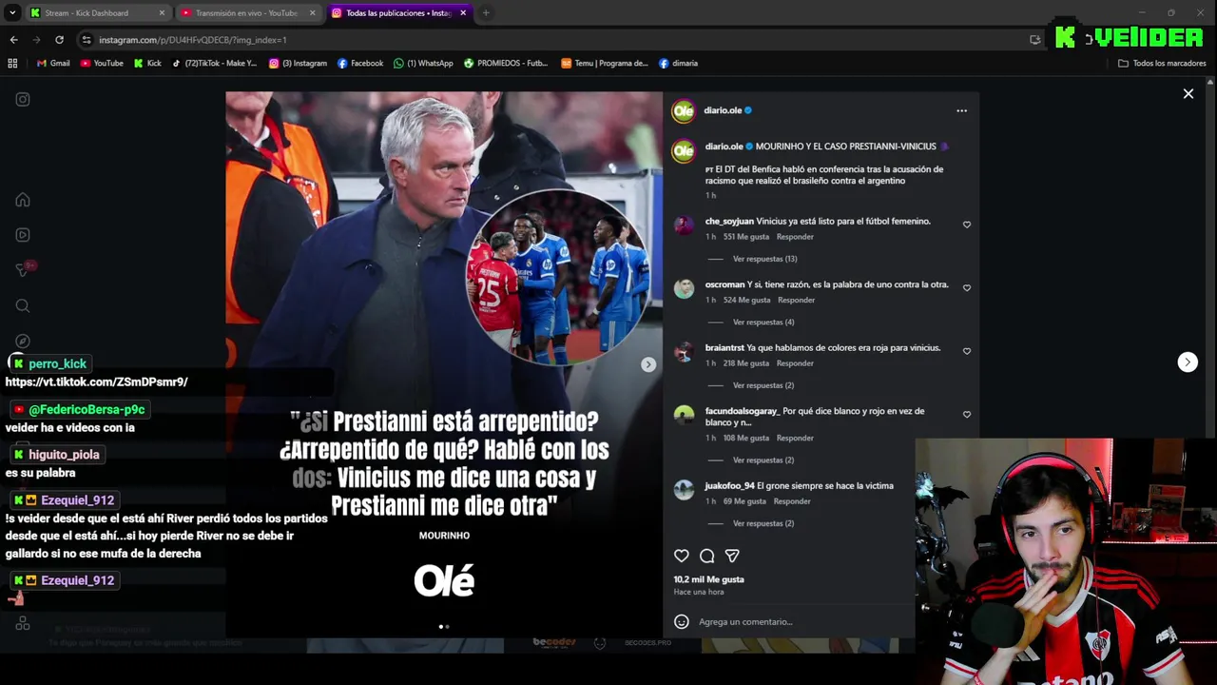This screenshot has height=685, width=1217.
Task: Reply to juakofoo_94's comment
Action: [792, 501]
